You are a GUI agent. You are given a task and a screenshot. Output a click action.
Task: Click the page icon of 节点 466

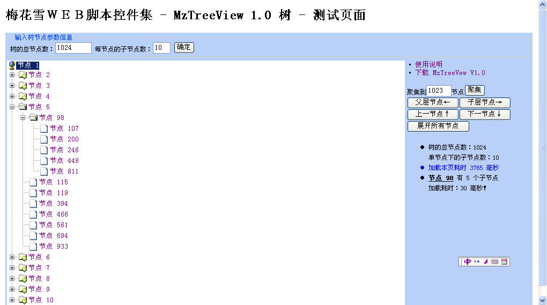pos(33,214)
